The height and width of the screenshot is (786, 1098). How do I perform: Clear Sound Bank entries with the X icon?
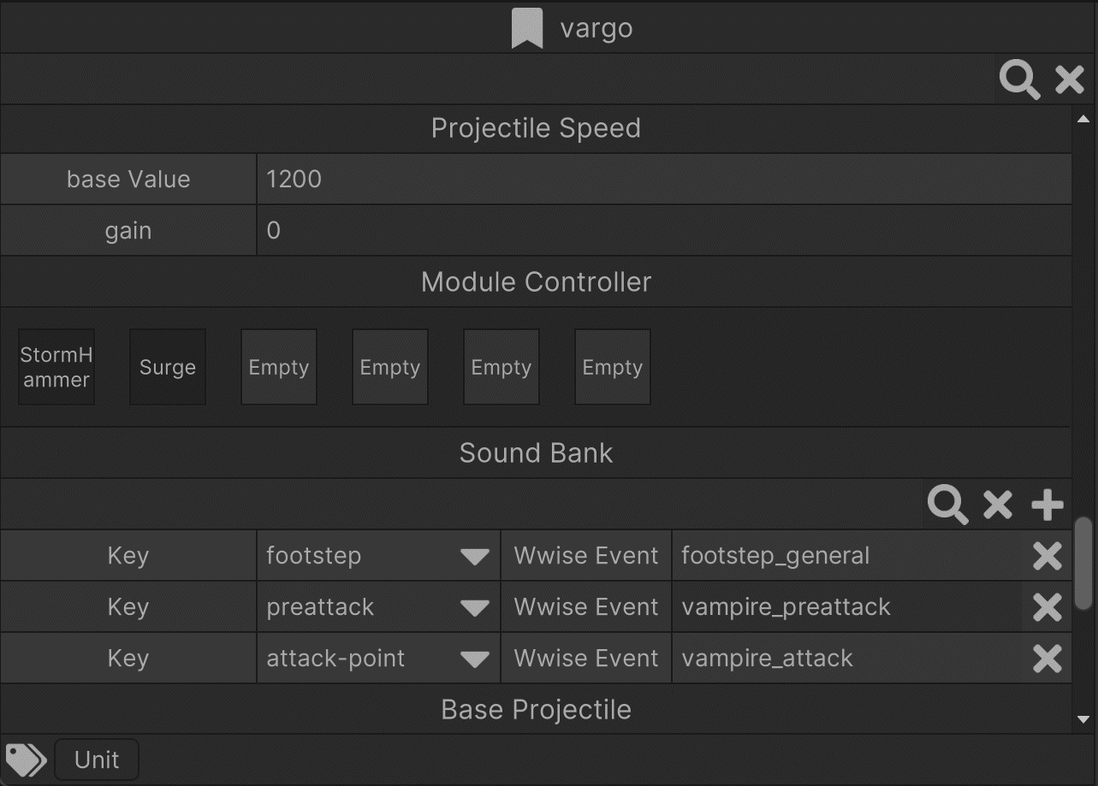(x=998, y=505)
